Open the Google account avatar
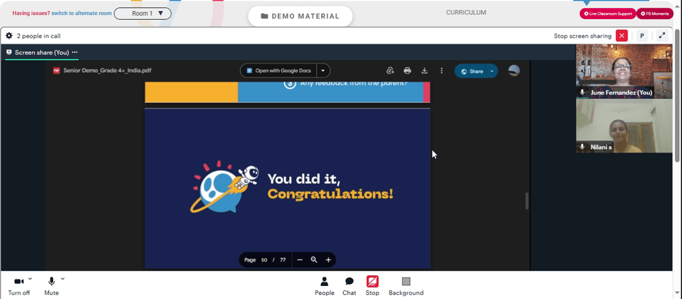Screen dimensions: 682x299 pyautogui.click(x=514, y=70)
